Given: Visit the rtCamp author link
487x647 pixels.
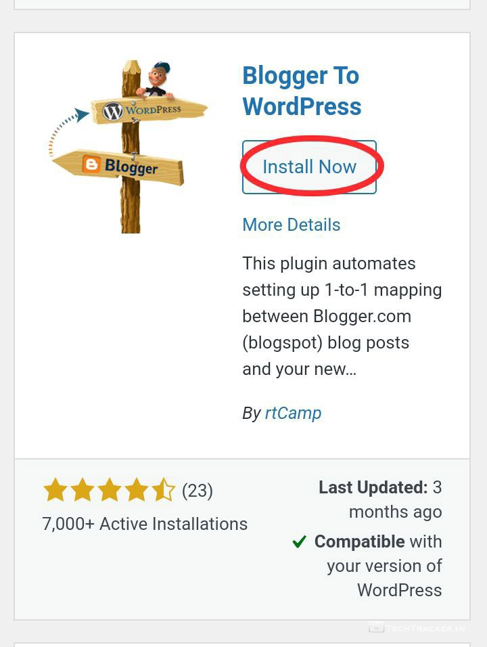Looking at the screenshot, I should 293,413.
